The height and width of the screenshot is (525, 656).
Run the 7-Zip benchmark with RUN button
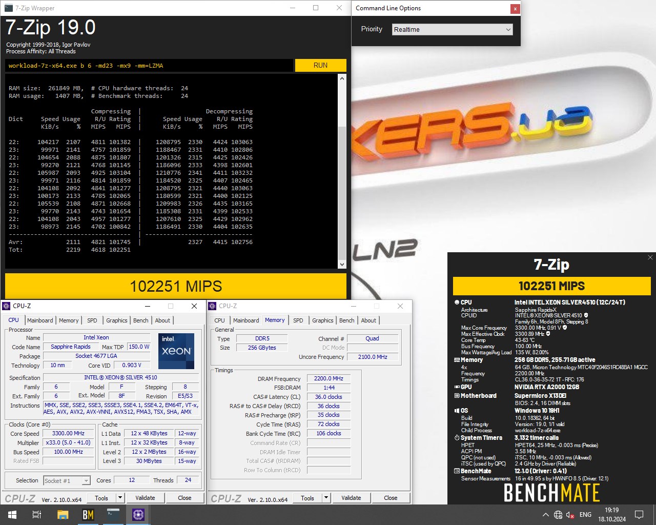pyautogui.click(x=320, y=65)
